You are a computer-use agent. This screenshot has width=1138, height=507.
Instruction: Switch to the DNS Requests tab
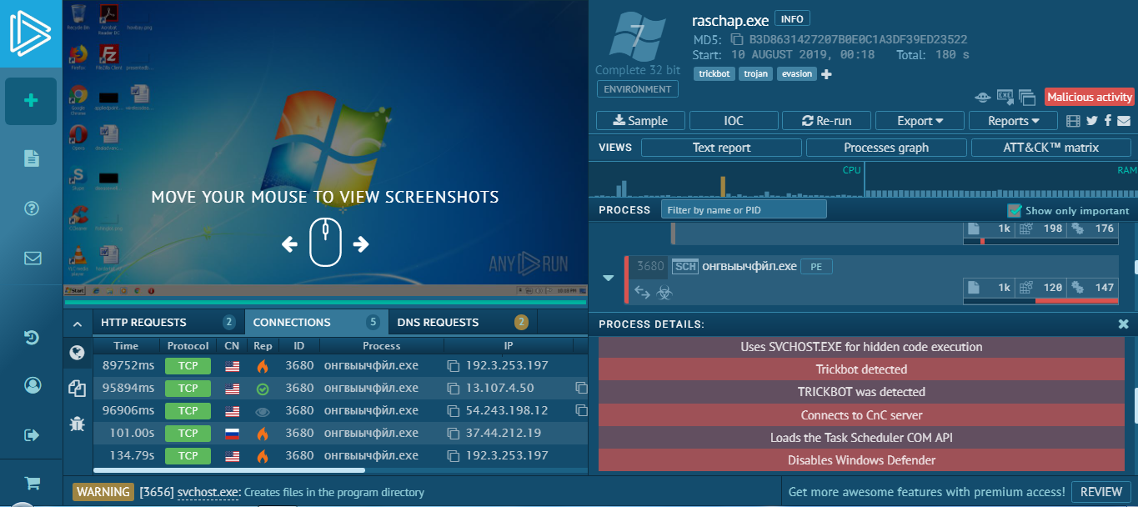[463, 322]
